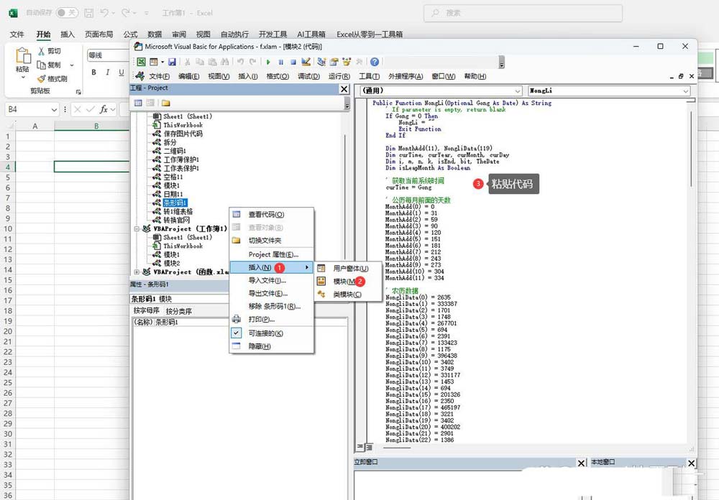Viewport: 719px width, 500px height.
Task: Open the 插入(N) submenu in context menu
Action: (x=272, y=267)
